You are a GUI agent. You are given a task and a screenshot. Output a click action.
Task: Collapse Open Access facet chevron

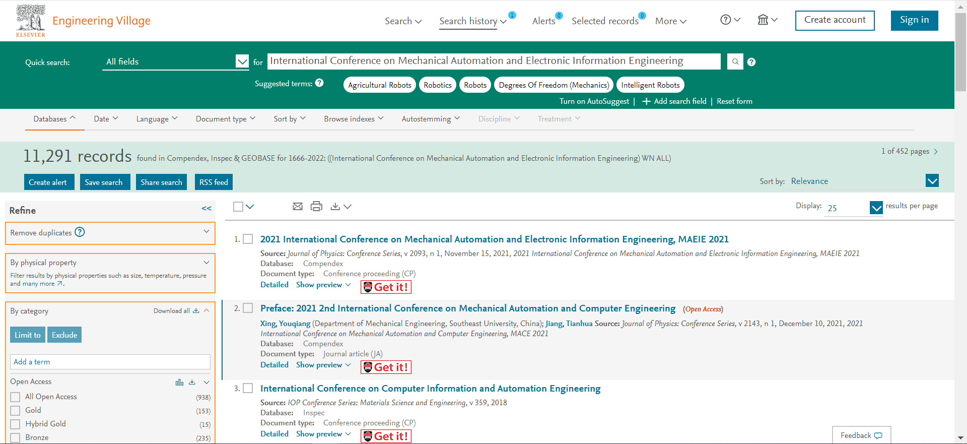tap(206, 383)
